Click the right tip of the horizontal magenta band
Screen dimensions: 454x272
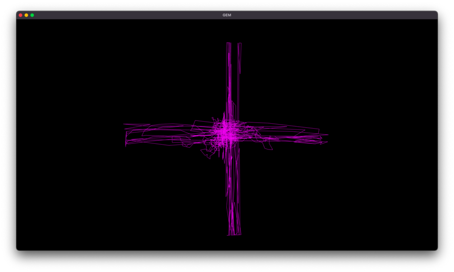325,135
